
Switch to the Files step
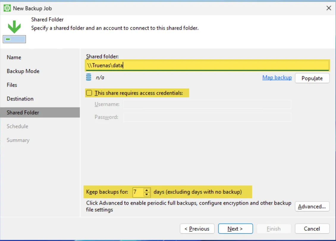click(x=12, y=85)
